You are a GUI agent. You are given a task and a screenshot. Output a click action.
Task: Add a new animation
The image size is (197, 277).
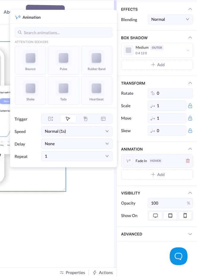[157, 175]
